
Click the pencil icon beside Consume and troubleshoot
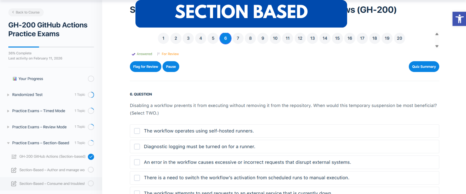pyautogui.click(x=14, y=183)
